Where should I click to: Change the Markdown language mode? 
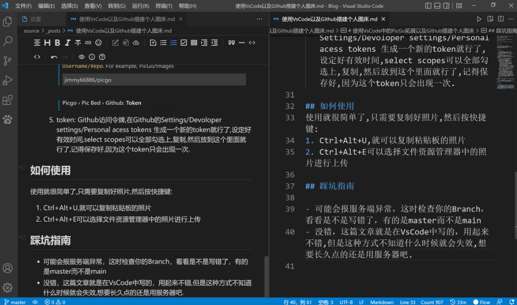tap(382, 302)
